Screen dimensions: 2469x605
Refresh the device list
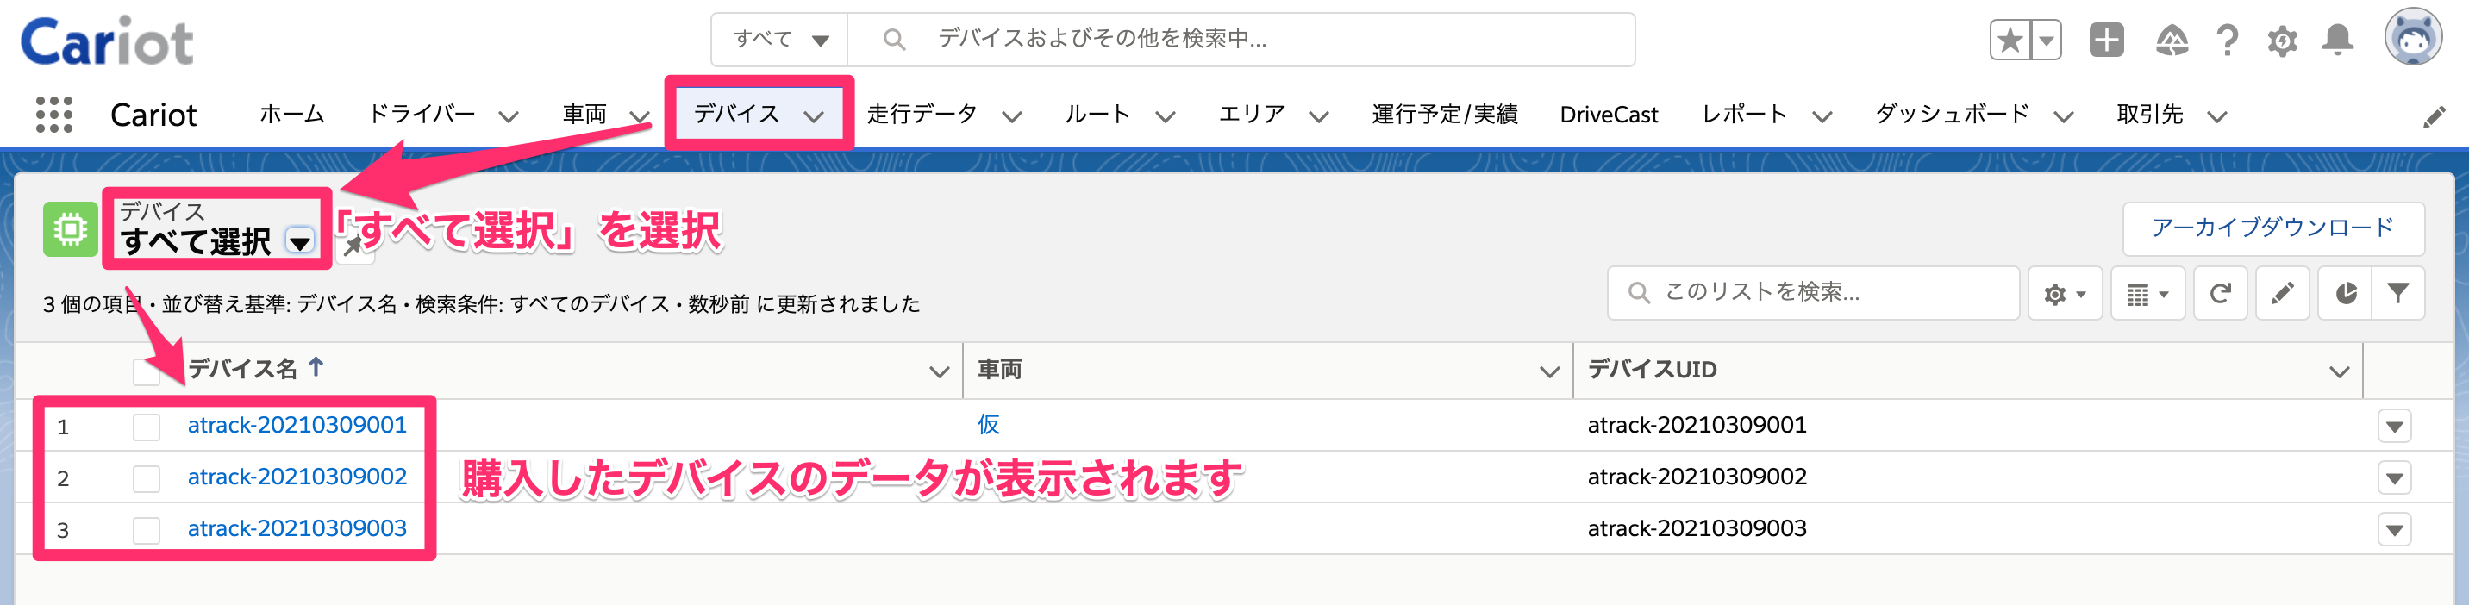click(x=2221, y=293)
